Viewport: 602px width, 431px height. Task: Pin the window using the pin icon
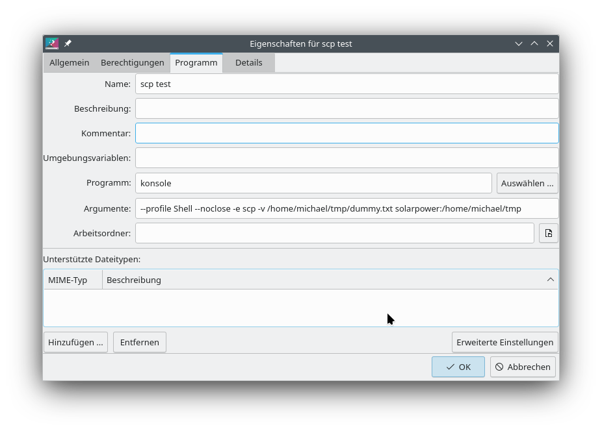(68, 43)
